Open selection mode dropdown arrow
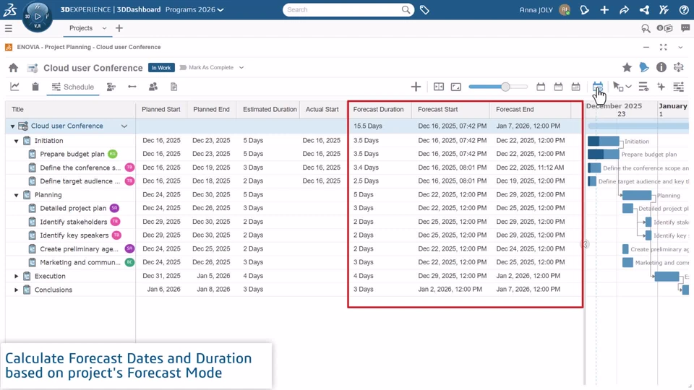The width and height of the screenshot is (694, 390). coord(628,87)
